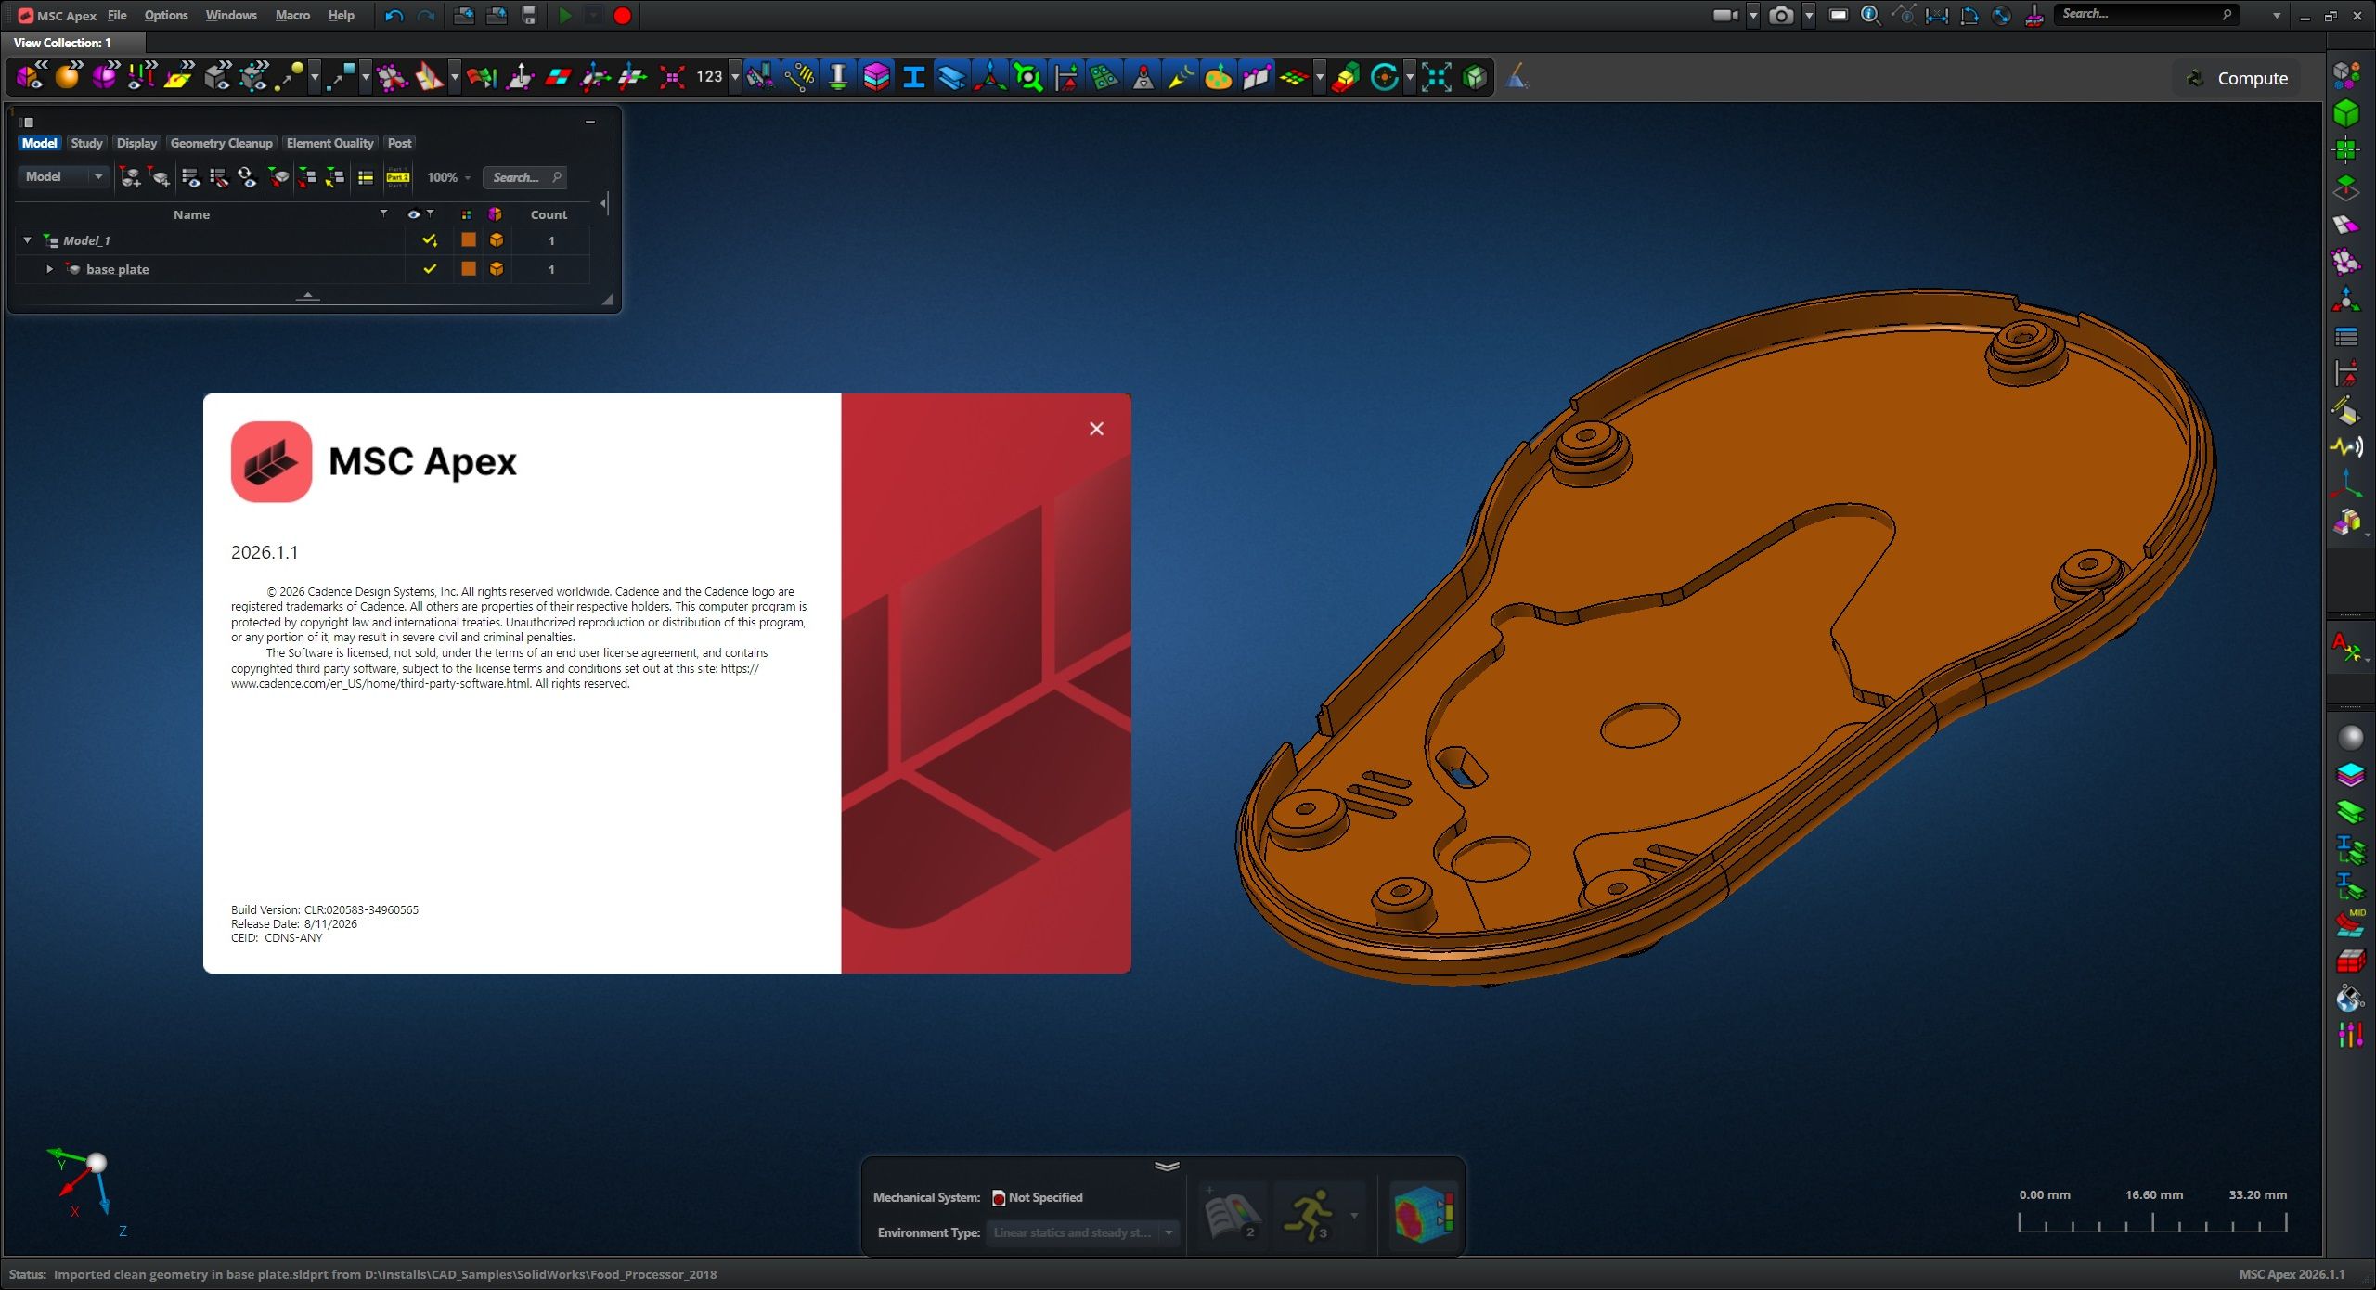Open the Model dropdown in the browser panel

(63, 176)
